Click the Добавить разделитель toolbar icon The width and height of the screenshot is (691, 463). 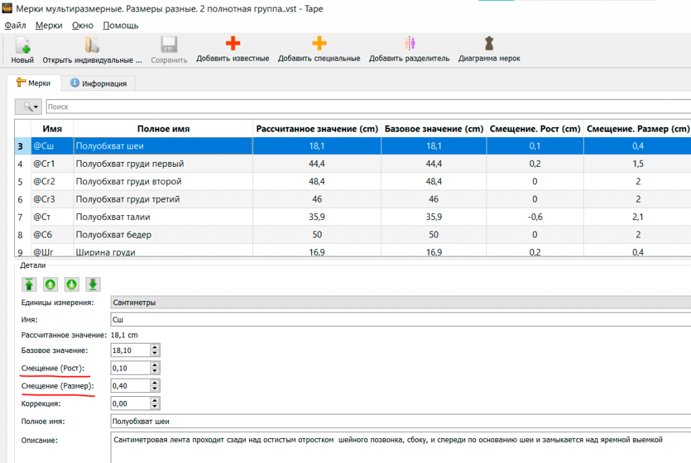pos(408,45)
